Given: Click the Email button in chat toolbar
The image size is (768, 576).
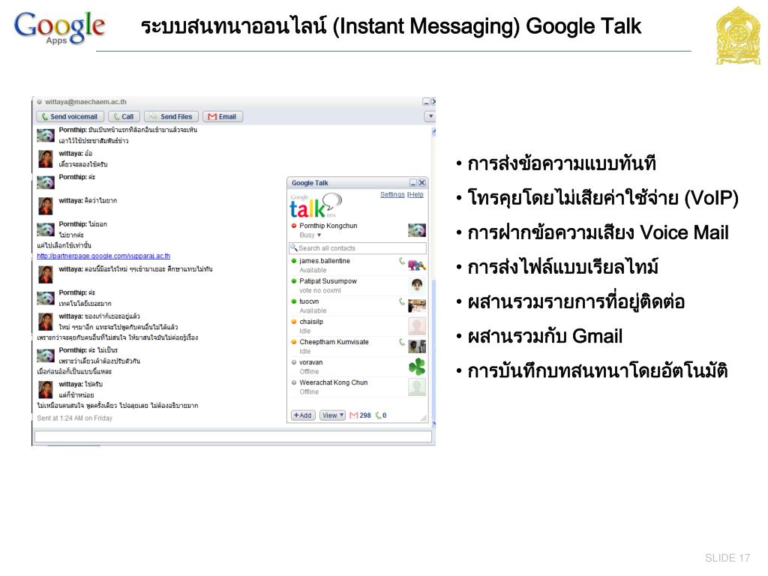Looking at the screenshot, I should [222, 116].
